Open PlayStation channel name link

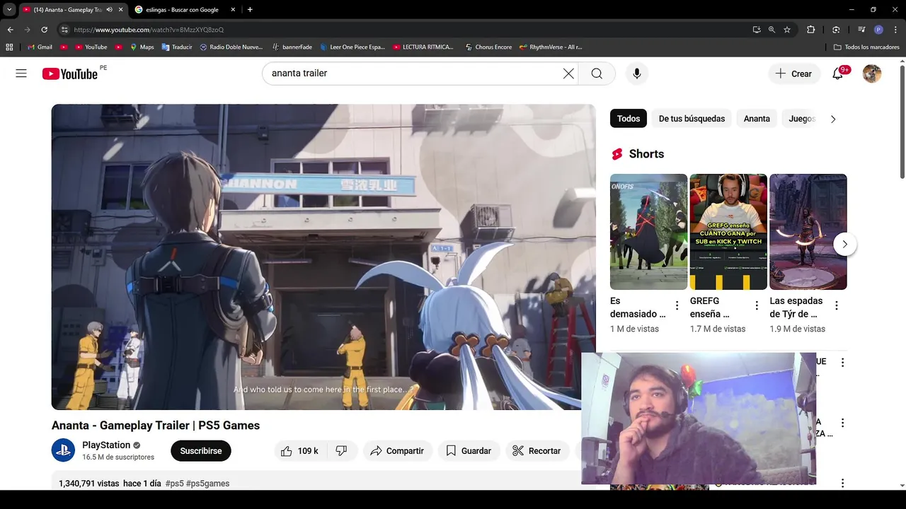106,445
